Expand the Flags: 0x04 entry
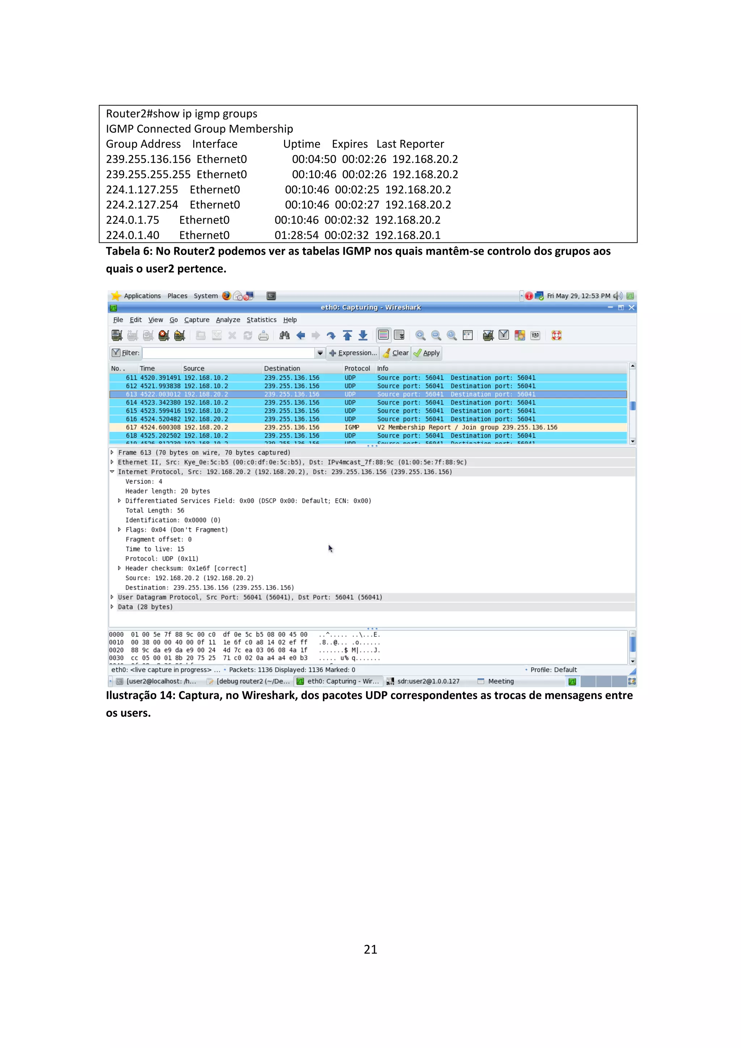Image resolution: width=741 pixels, height=1048 pixels. (x=119, y=529)
